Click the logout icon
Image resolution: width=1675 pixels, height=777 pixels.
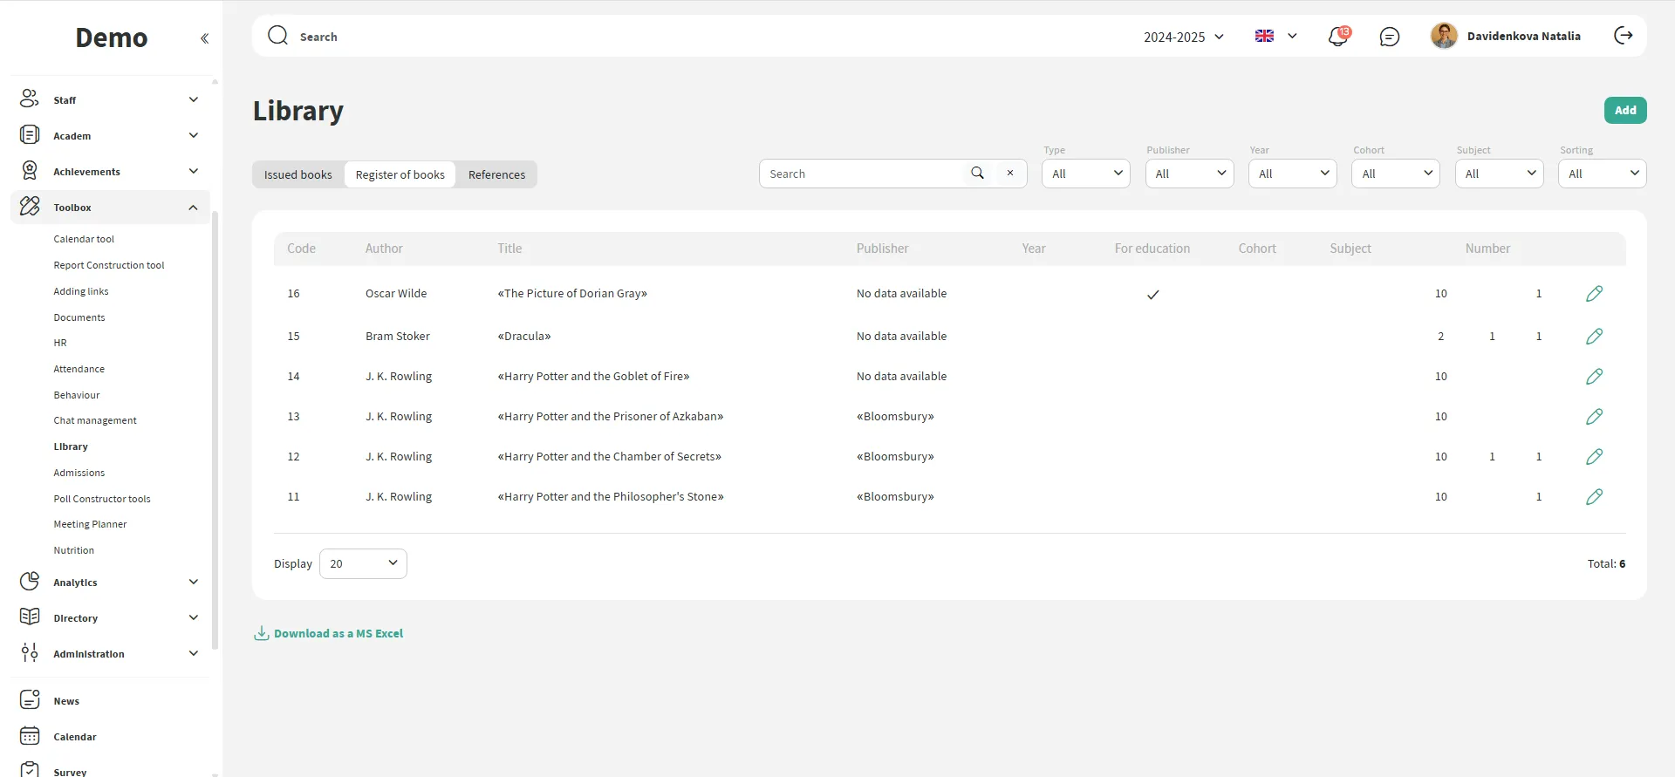pyautogui.click(x=1623, y=36)
